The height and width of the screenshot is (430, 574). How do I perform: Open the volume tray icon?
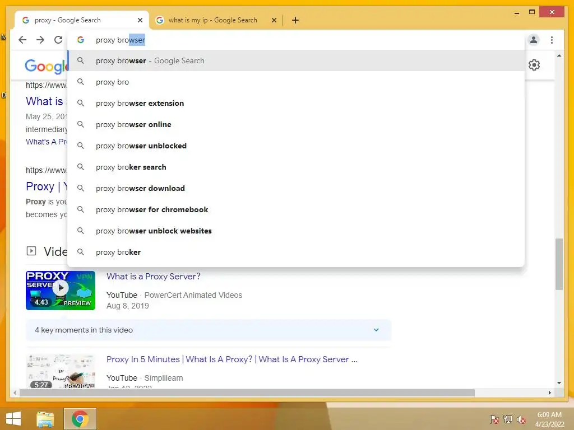(521, 419)
